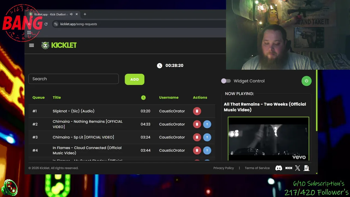Open the Terms of Service link

[x=257, y=168]
